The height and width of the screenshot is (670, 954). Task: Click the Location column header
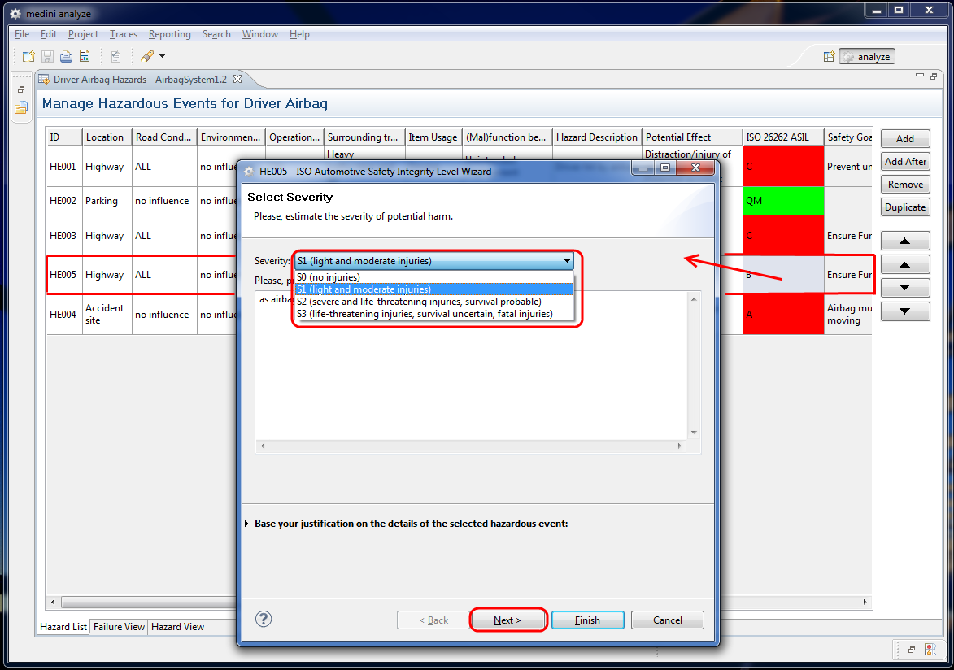pos(107,137)
